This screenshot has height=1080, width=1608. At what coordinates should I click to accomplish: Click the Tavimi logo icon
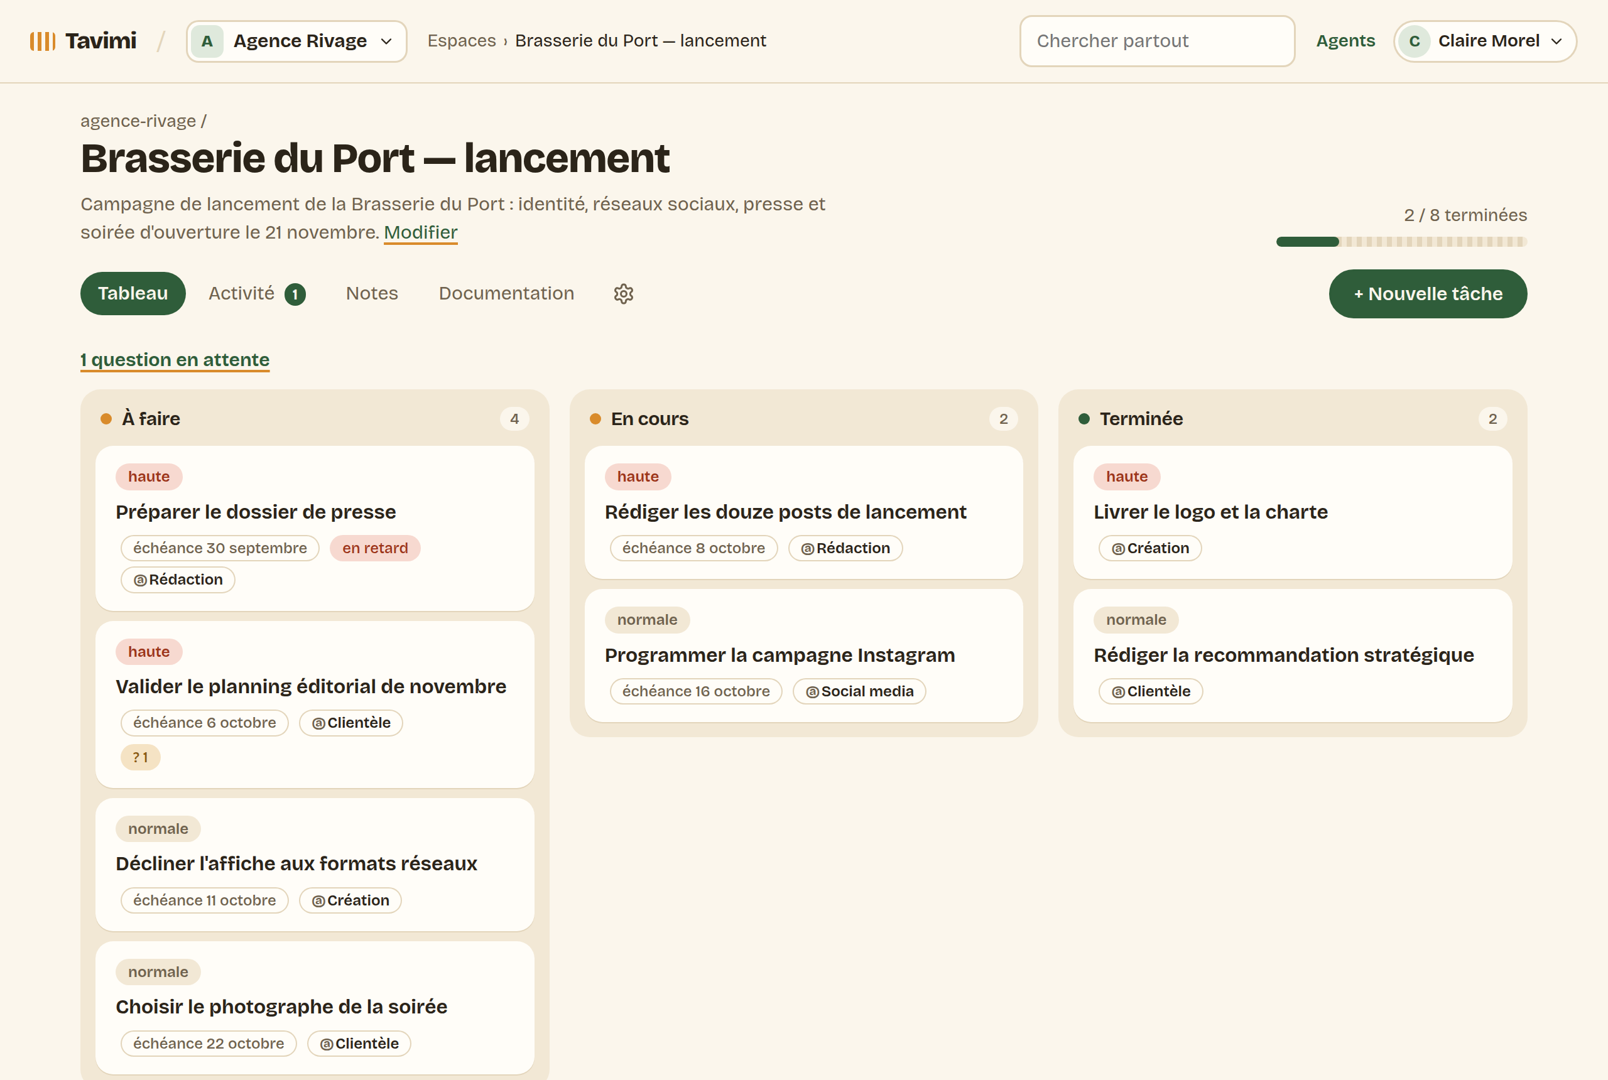pos(42,41)
